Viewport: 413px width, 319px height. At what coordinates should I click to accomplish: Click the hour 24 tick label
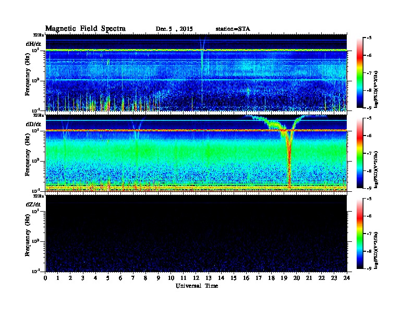click(347, 278)
